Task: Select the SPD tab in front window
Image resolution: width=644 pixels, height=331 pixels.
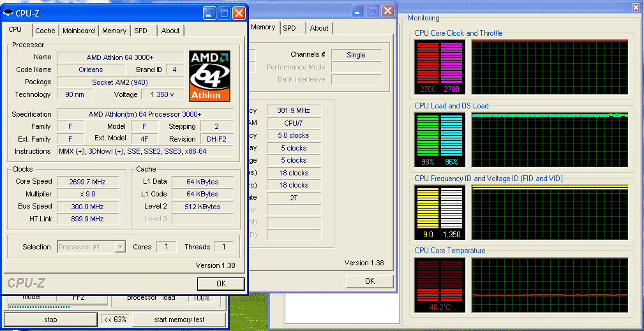Action: [x=143, y=31]
